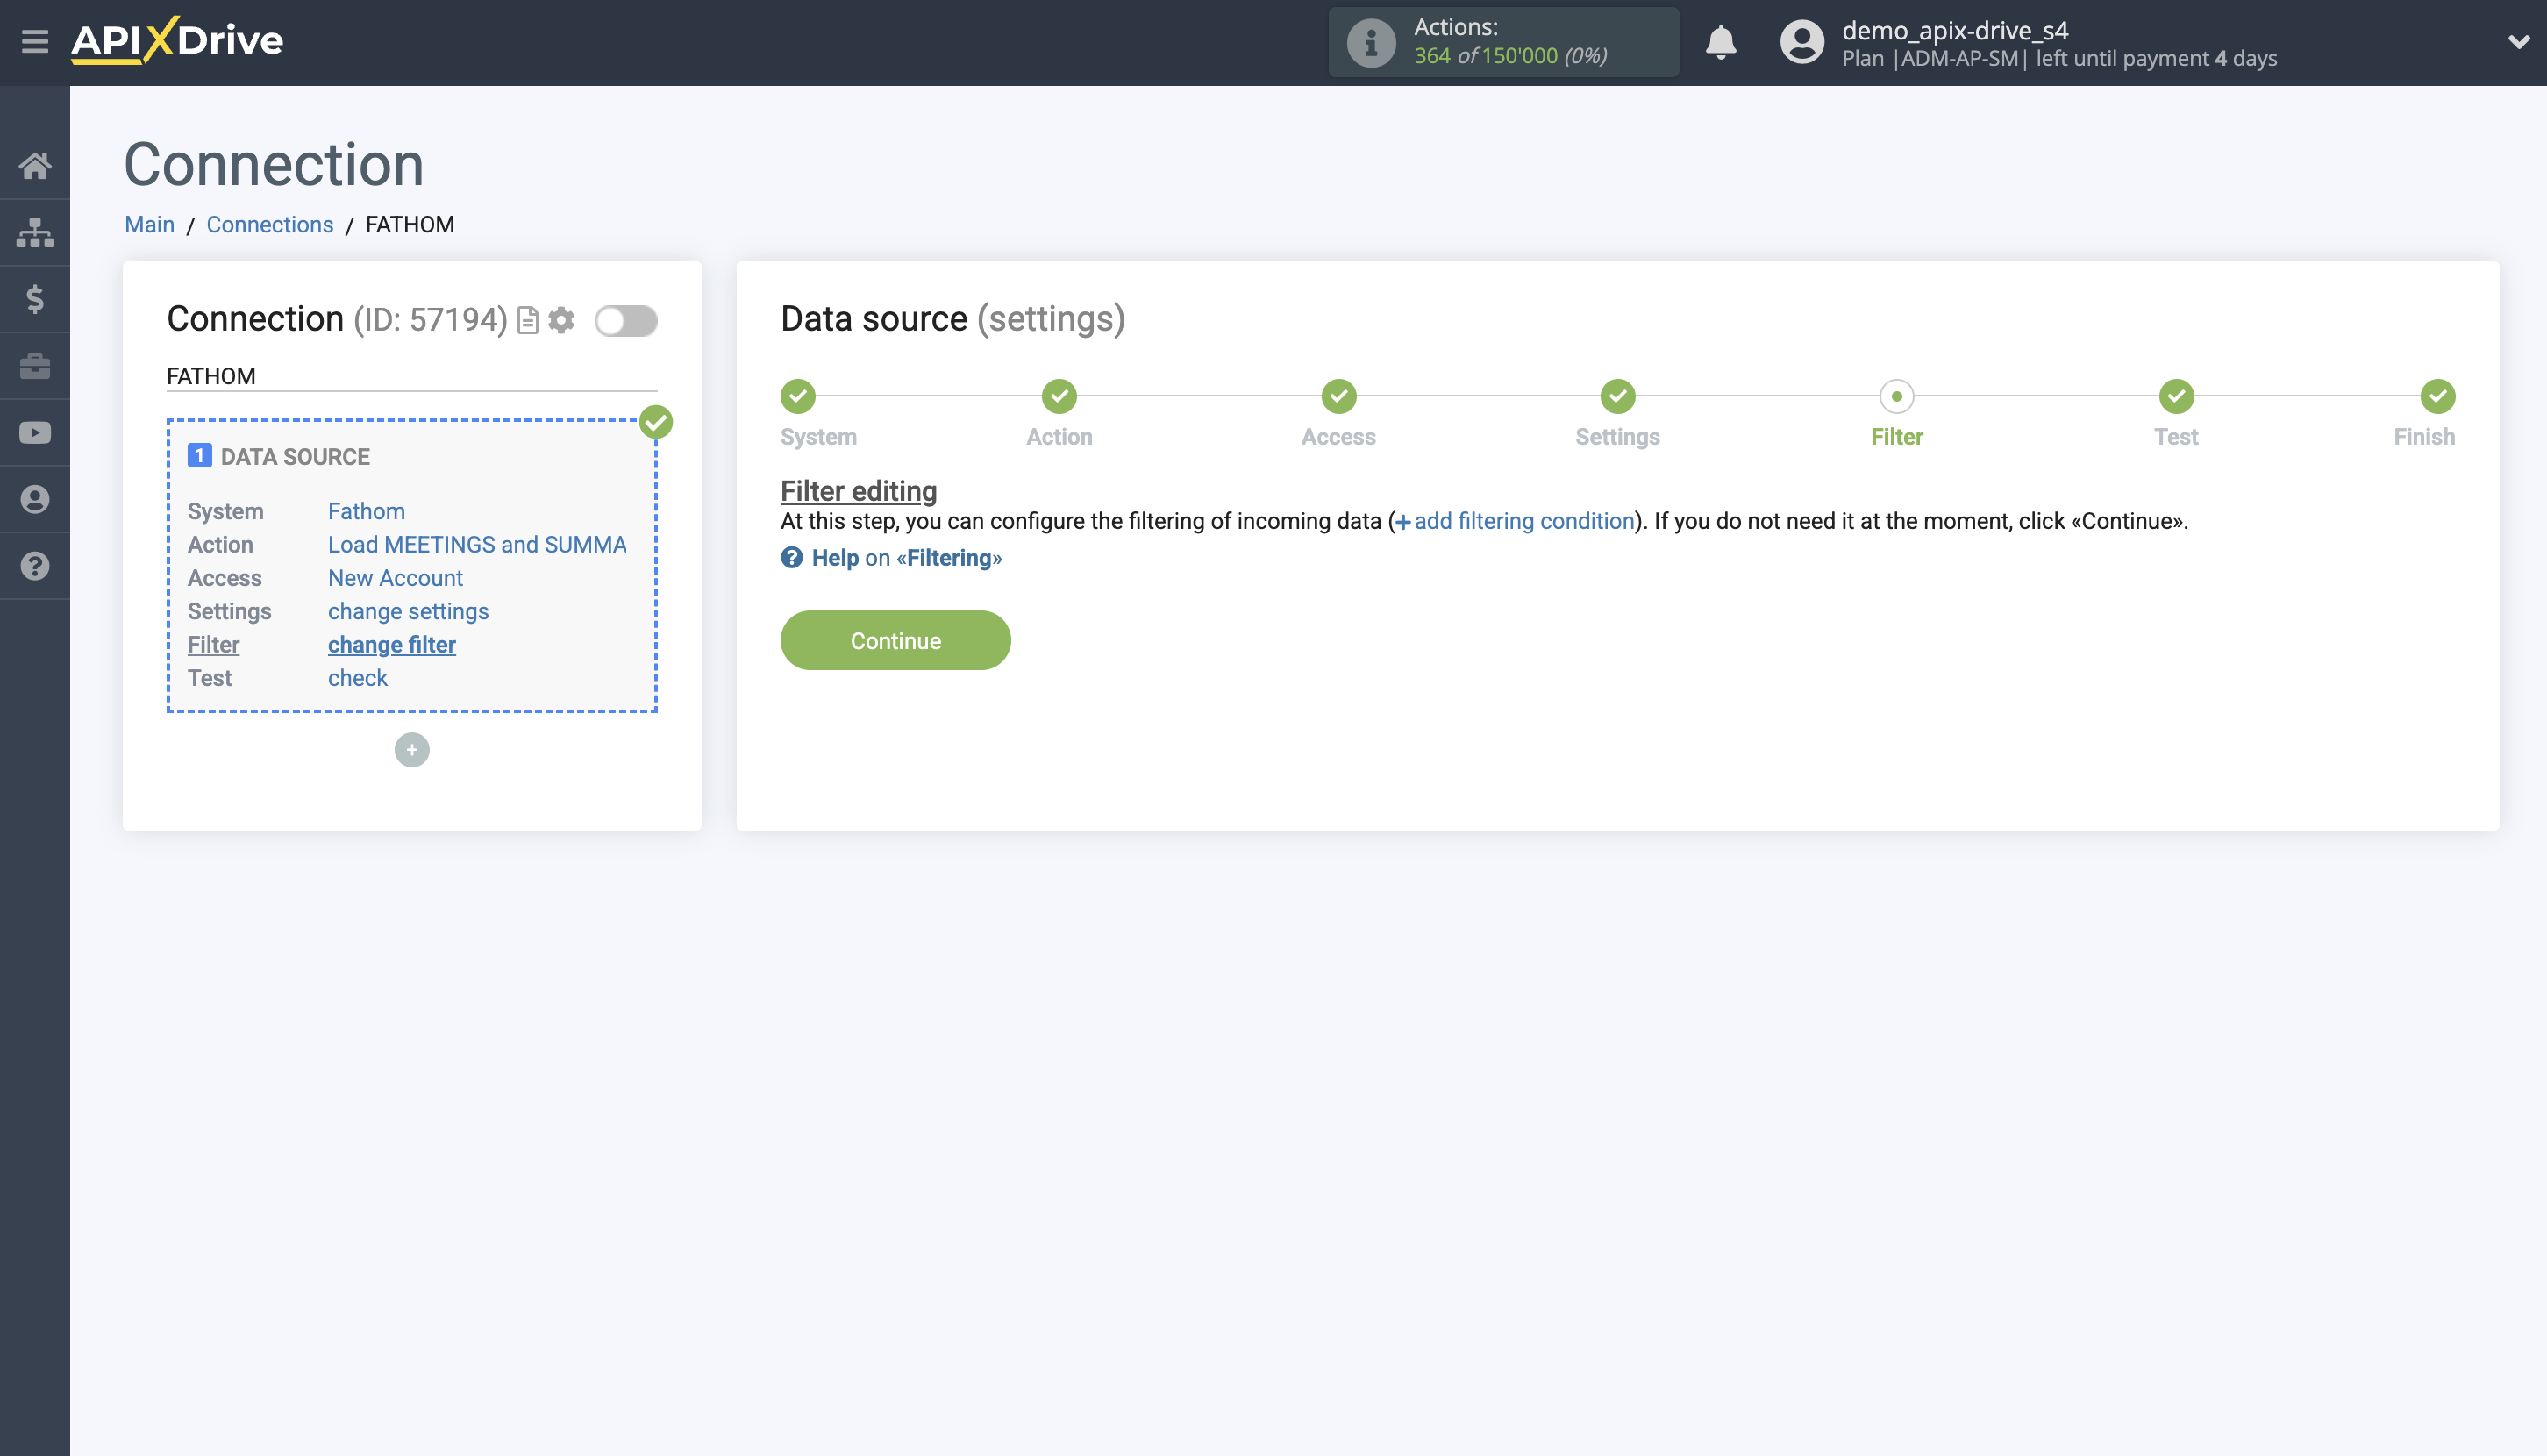Click the briefcase services icon in sidebar

point(35,366)
